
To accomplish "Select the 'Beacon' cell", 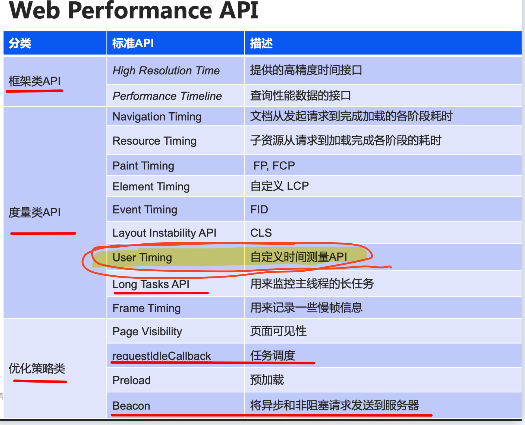I will (176, 405).
